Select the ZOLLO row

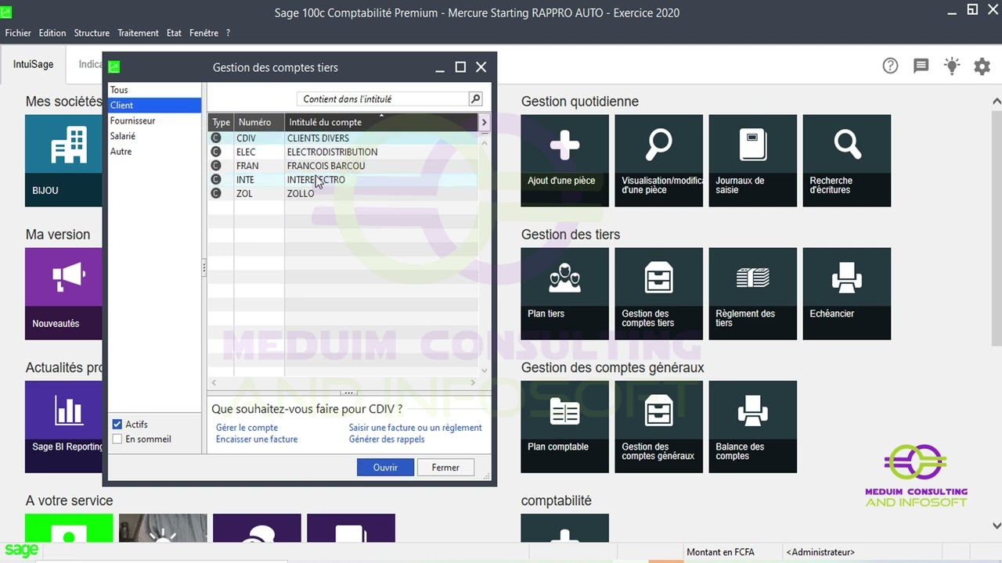pos(343,193)
